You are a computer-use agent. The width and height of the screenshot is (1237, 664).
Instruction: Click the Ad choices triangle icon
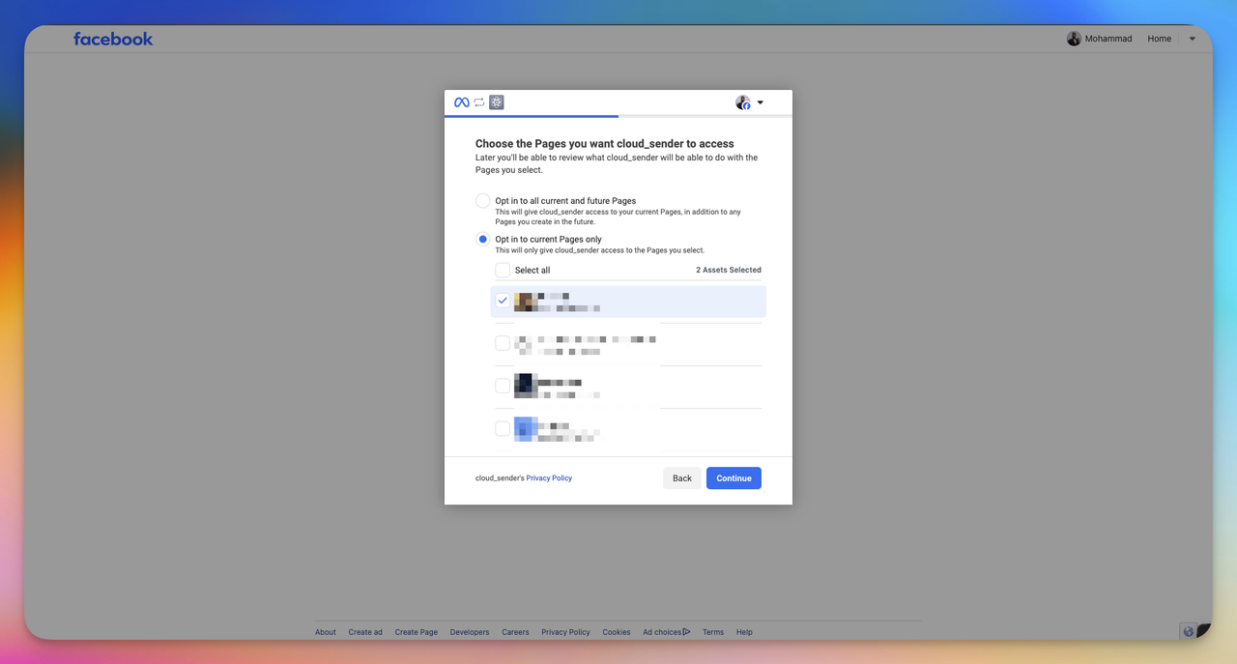(686, 632)
